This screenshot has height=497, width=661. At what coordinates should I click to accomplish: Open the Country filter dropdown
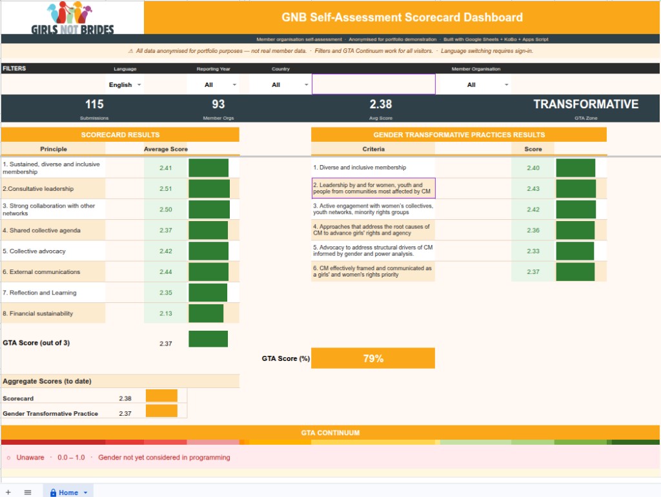tap(287, 84)
